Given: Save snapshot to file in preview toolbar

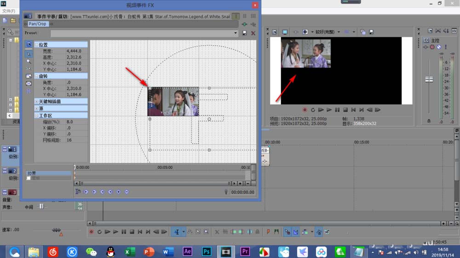Looking at the screenshot, I should click(x=371, y=32).
